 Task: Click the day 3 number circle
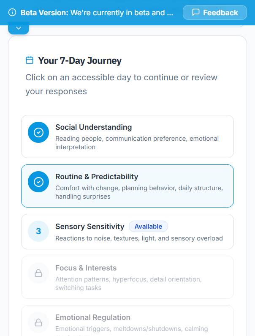[38, 231]
